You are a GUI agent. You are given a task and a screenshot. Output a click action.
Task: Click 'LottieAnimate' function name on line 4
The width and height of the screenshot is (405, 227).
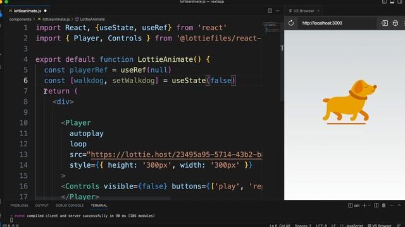tap(165, 59)
